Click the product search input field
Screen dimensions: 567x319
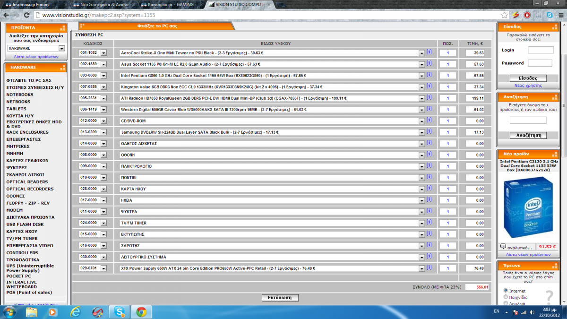[528, 121]
